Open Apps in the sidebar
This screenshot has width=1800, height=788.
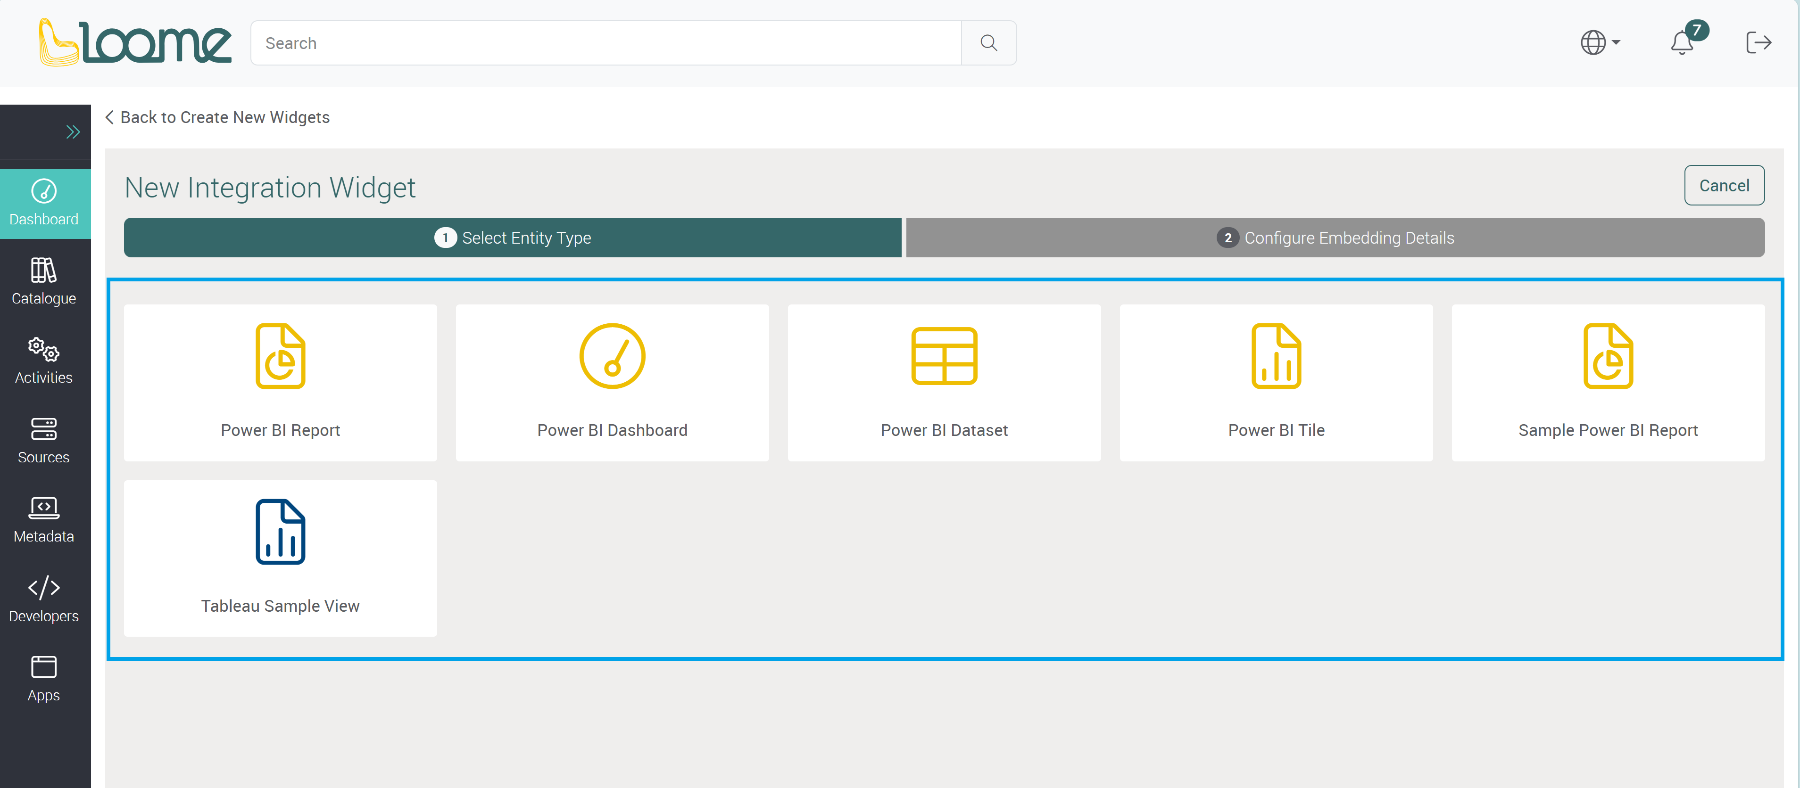tap(45, 679)
